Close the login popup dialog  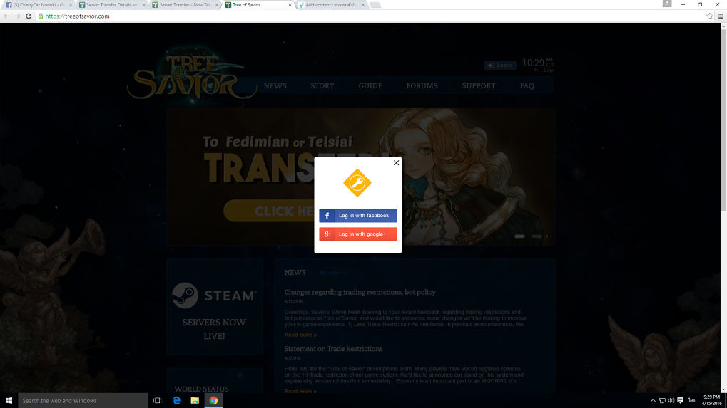pos(397,163)
